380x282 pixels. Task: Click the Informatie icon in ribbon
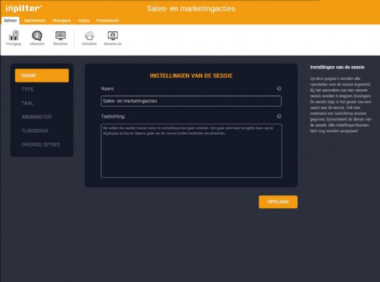click(x=37, y=36)
